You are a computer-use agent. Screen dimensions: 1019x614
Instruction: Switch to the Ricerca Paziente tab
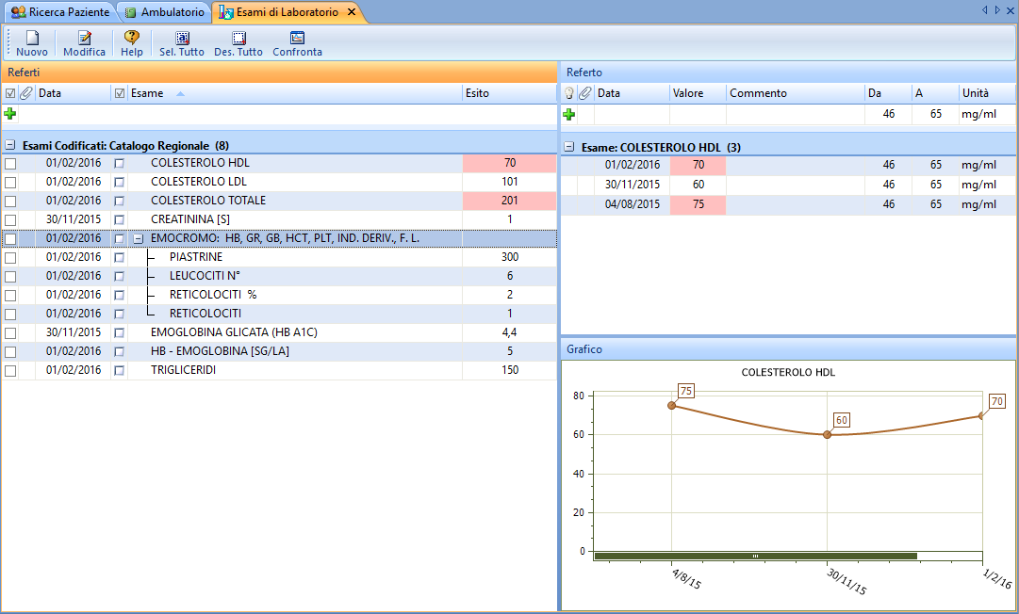point(61,12)
